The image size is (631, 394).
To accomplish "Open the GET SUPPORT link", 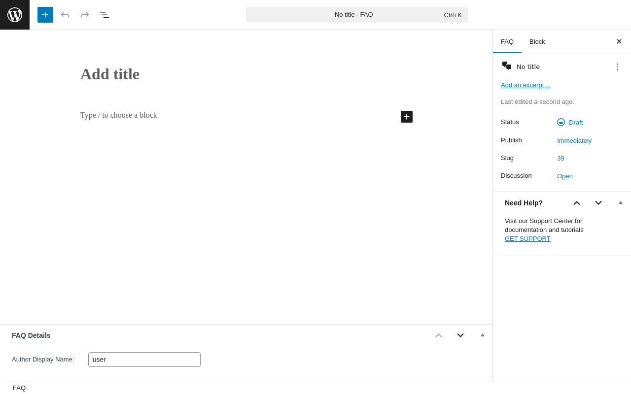I will click(x=527, y=239).
